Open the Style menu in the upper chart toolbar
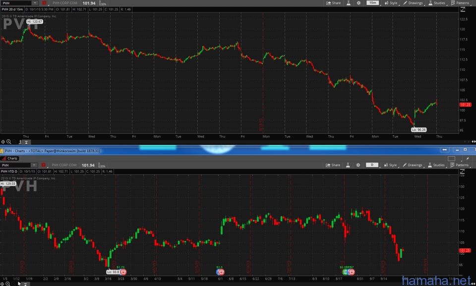Screen dimensions: 476x286 (391, 3)
